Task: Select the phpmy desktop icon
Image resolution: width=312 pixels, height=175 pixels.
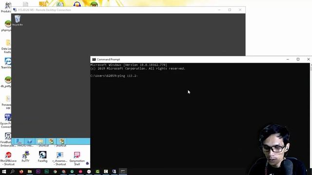Action: tap(7, 26)
